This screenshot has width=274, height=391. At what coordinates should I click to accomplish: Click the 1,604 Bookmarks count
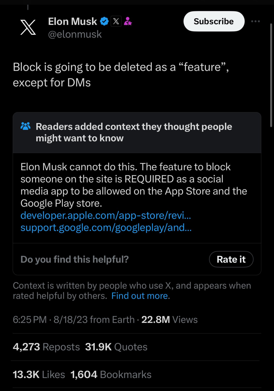click(111, 374)
